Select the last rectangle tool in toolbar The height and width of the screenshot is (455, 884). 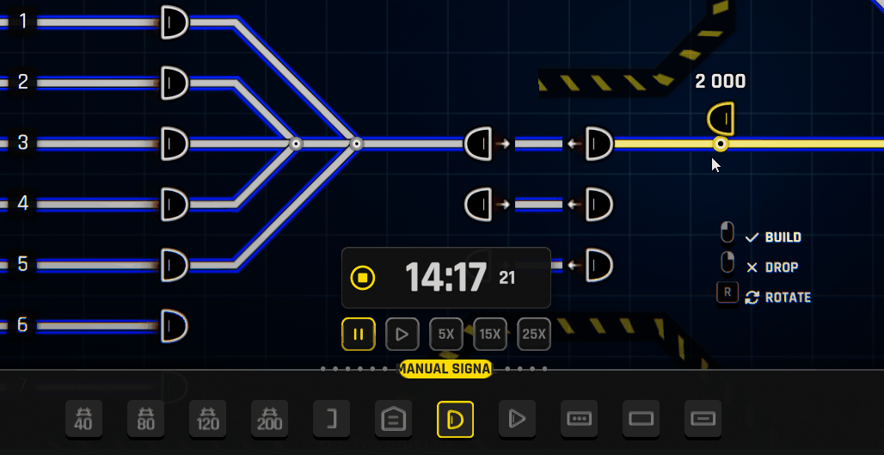tap(703, 419)
